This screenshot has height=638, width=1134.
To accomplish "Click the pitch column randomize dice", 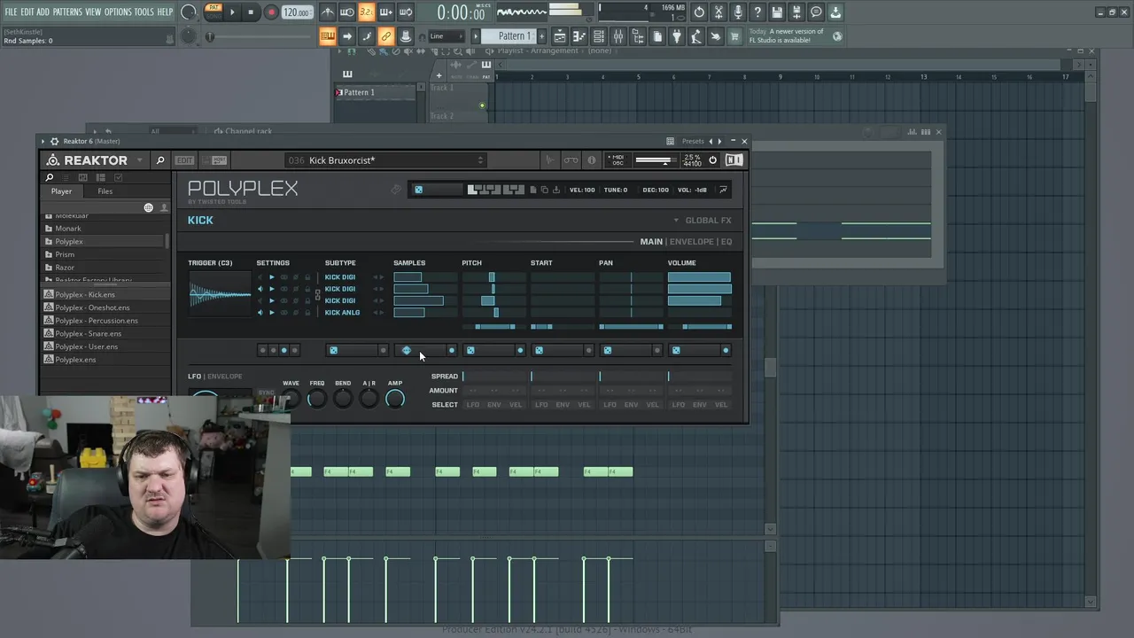I will [x=470, y=350].
